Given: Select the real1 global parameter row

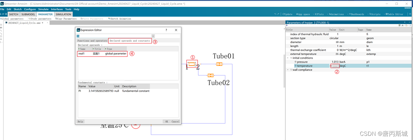Looking at the screenshot, I should pos(102,53).
